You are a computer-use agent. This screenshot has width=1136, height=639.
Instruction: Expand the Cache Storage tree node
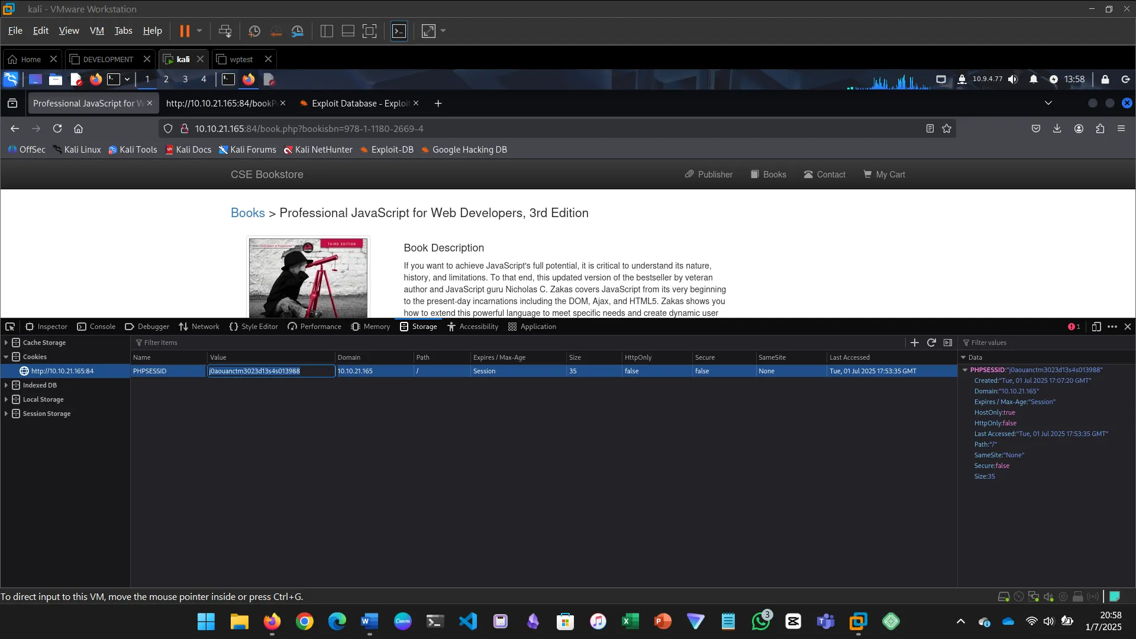pos(7,343)
